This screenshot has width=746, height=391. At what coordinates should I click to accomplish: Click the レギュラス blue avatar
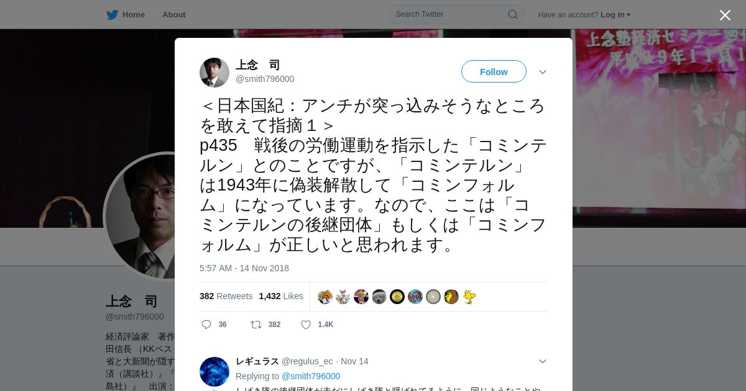click(x=214, y=372)
